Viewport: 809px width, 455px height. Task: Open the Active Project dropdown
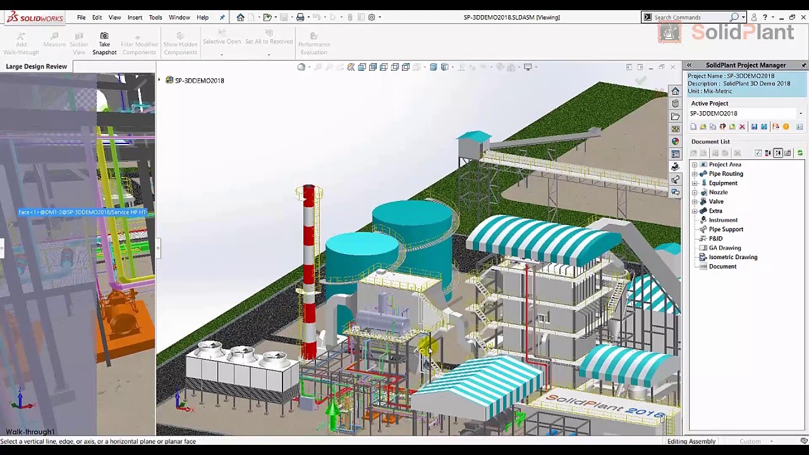[800, 114]
